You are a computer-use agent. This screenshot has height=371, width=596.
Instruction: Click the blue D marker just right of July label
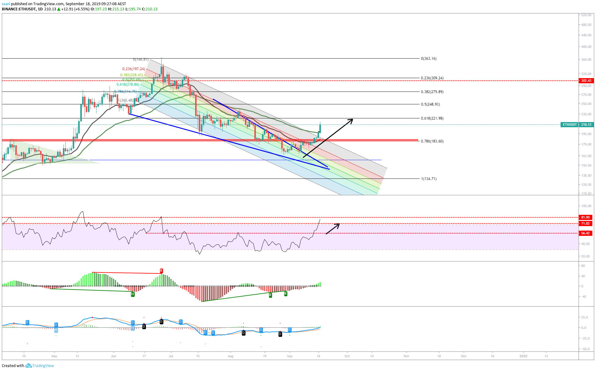coord(181,322)
